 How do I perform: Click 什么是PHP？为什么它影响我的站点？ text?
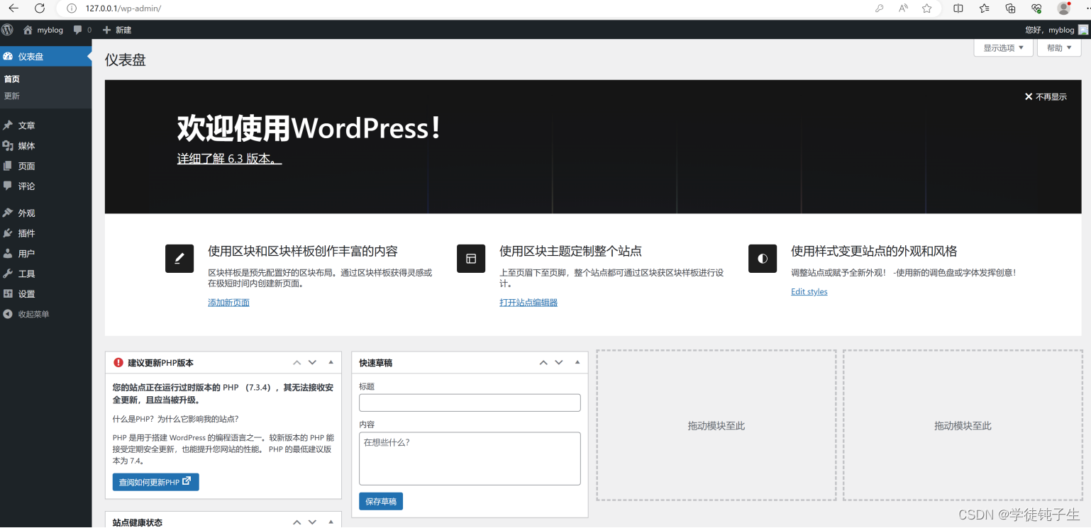coord(176,419)
